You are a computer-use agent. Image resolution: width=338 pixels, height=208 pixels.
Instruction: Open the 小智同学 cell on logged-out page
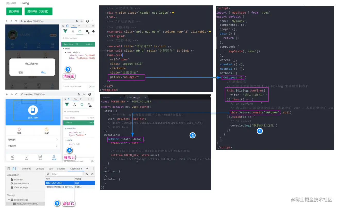[x=33, y=146]
